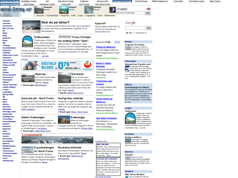Click the Google search text field
Image resolution: width=238 pixels, height=178 pixels.
pyautogui.click(x=135, y=28)
